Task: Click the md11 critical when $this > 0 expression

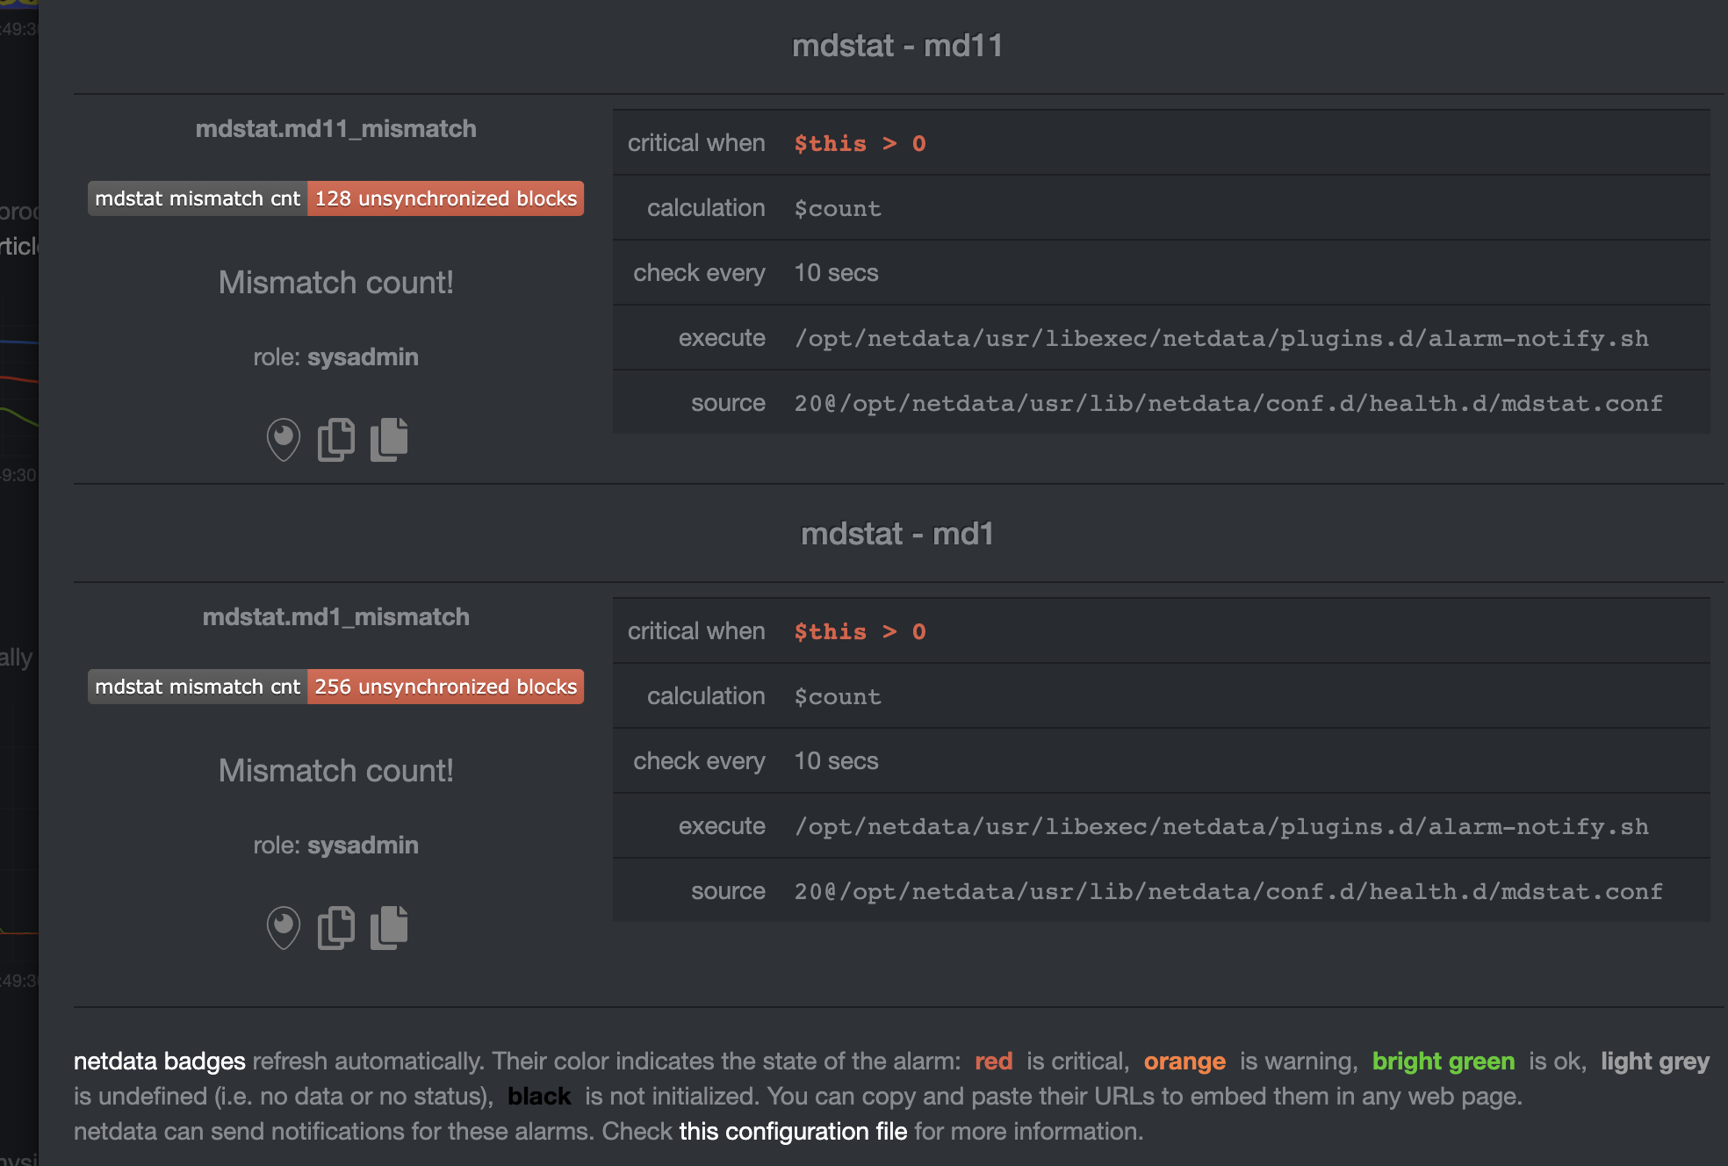Action: click(x=860, y=144)
